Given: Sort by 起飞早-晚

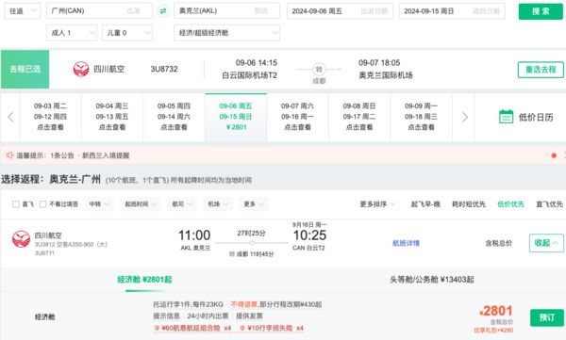Looking at the screenshot, I should pyautogui.click(x=425, y=204).
